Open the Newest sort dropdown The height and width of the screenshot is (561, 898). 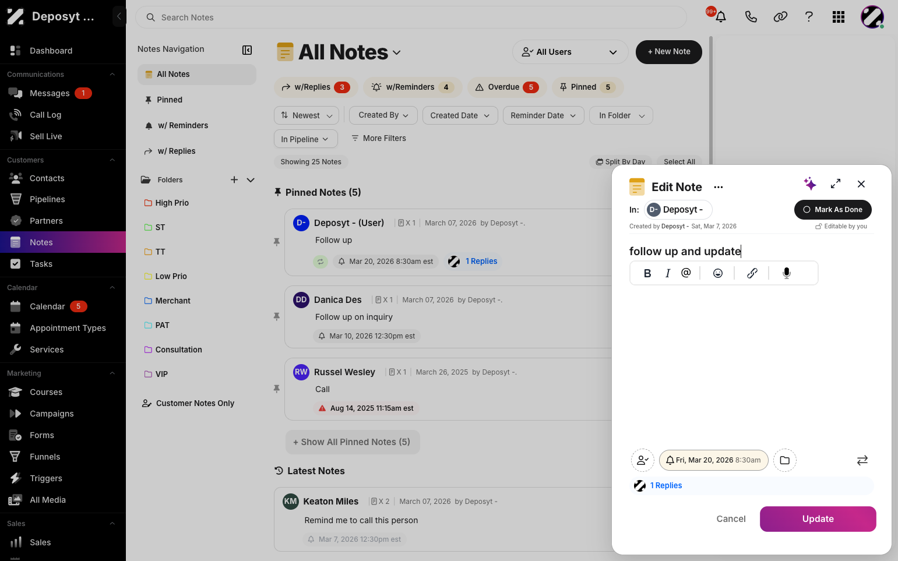tap(307, 115)
